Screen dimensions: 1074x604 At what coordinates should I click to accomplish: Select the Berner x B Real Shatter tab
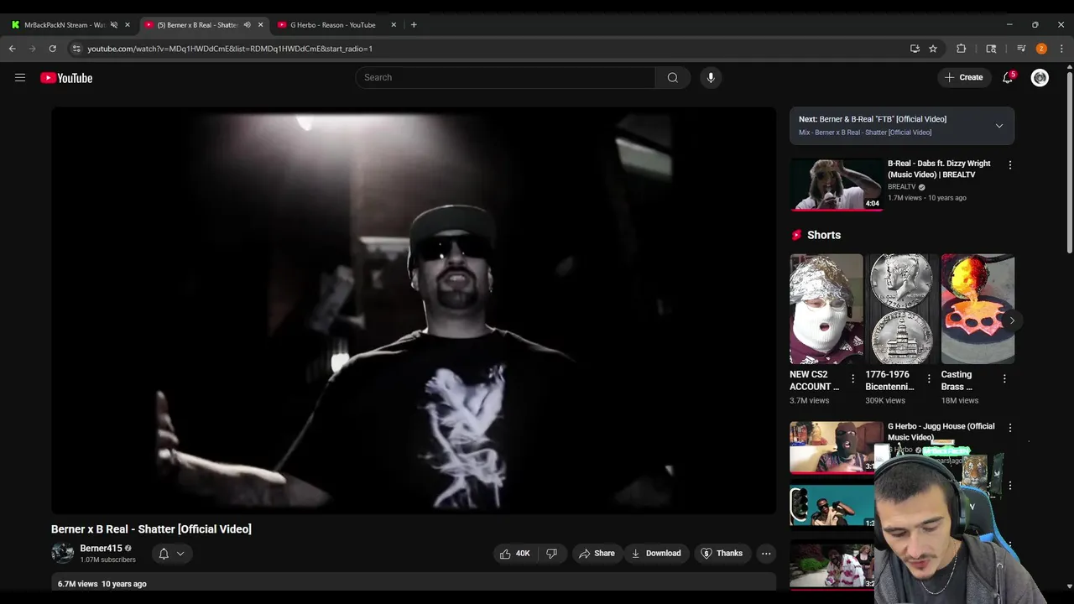[x=197, y=25]
